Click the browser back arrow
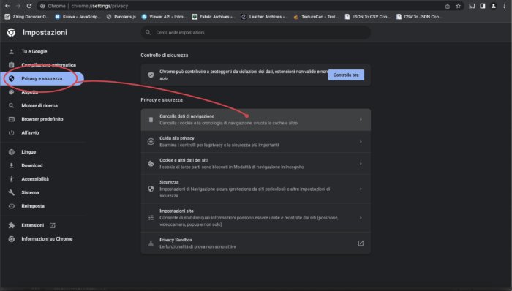The width and height of the screenshot is (512, 291). click(x=7, y=6)
